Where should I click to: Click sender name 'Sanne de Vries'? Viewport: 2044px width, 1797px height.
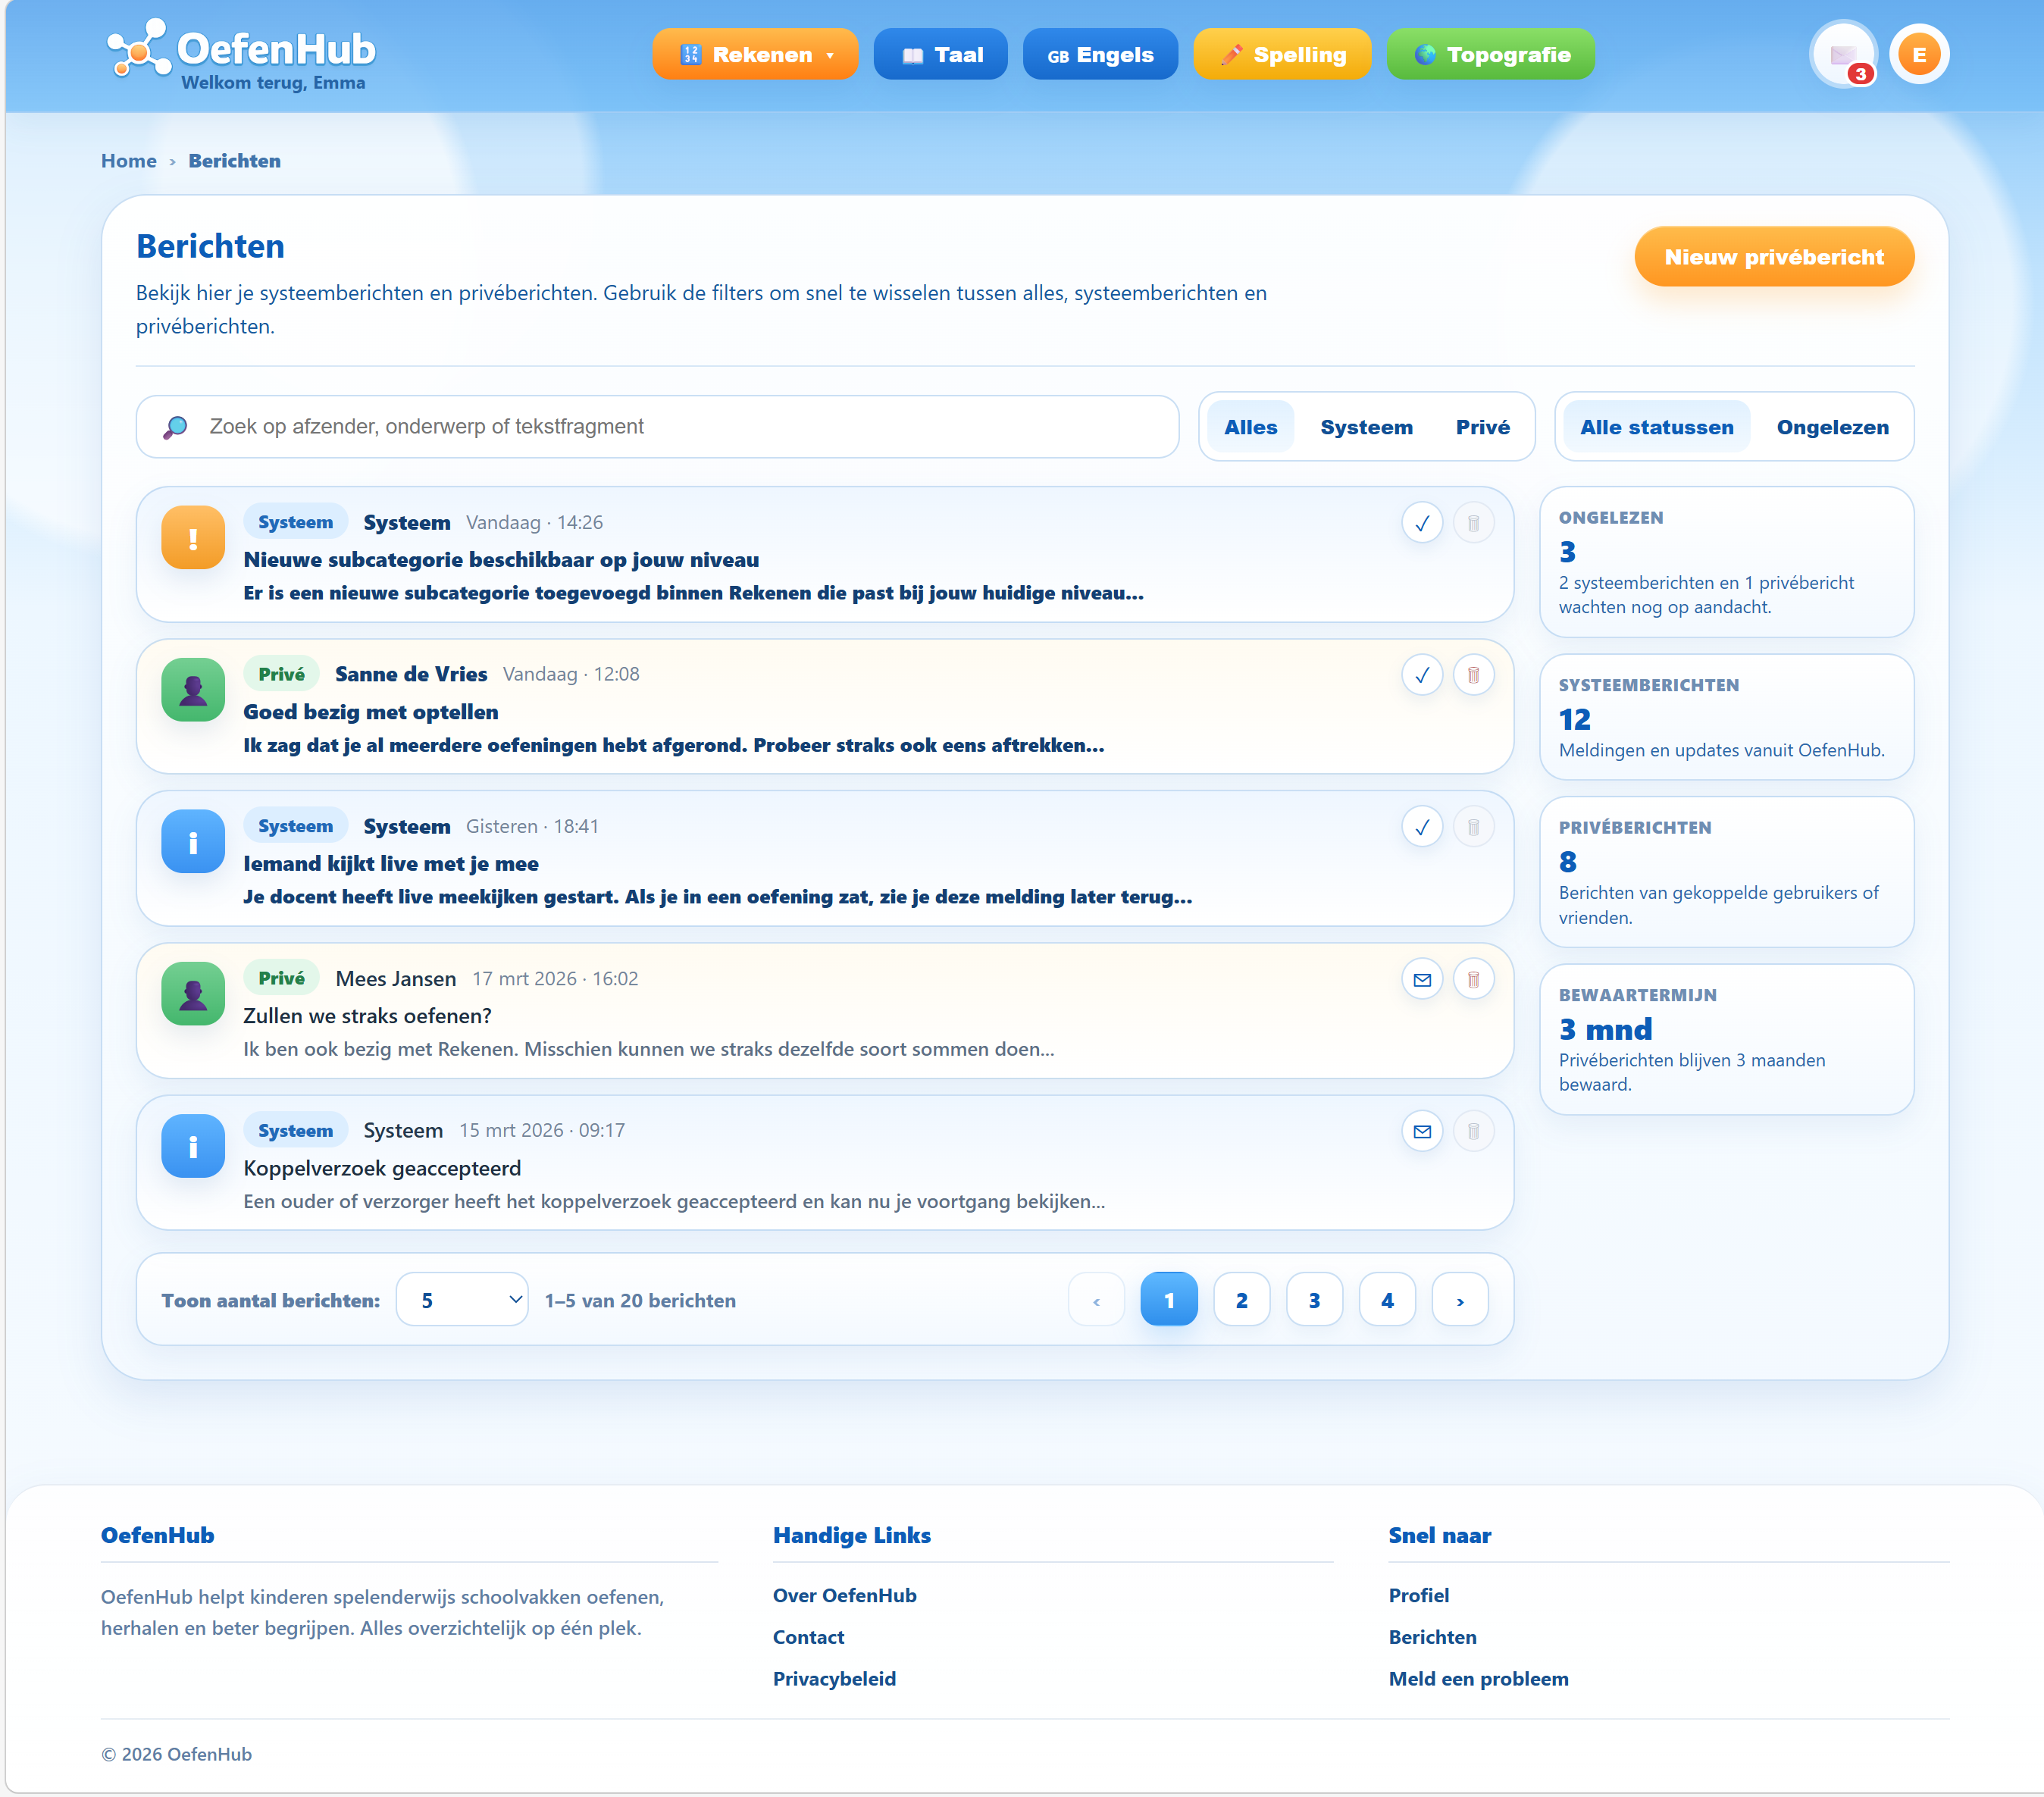click(x=411, y=674)
